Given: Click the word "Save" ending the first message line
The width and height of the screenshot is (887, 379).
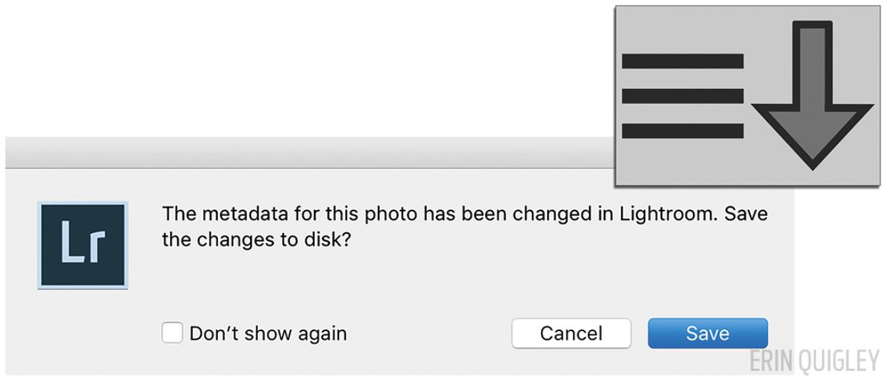Looking at the screenshot, I should pos(746,214).
